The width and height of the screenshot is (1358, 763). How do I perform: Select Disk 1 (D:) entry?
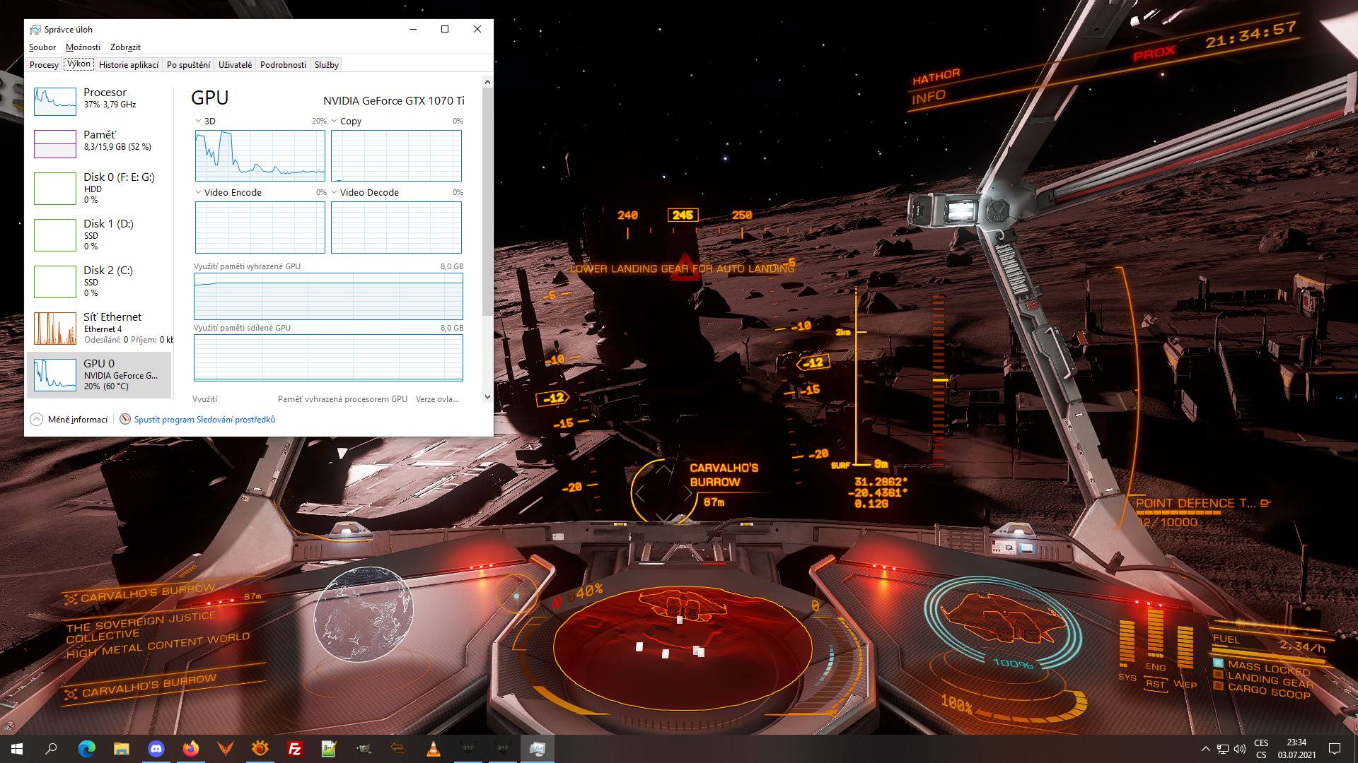(x=99, y=235)
